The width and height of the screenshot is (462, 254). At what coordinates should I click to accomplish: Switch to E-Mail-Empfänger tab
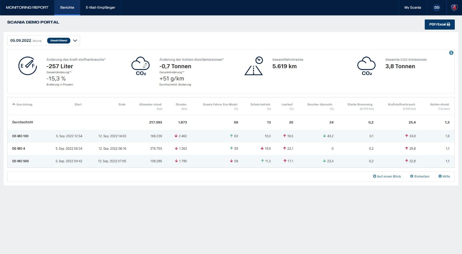pyautogui.click(x=100, y=7)
